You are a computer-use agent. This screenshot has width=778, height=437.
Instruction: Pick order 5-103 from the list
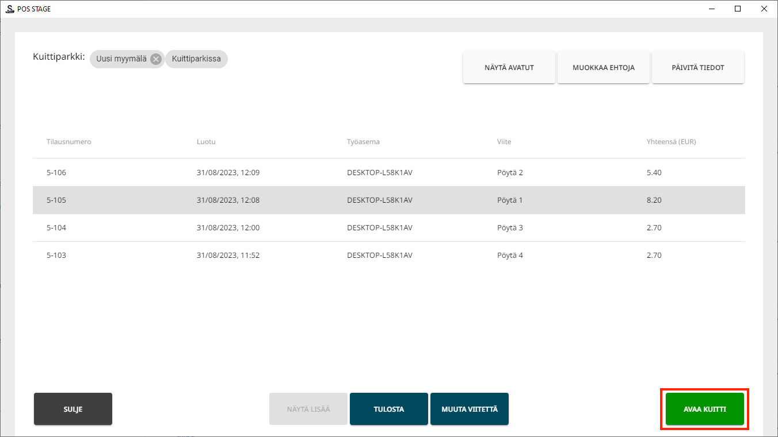(388, 256)
